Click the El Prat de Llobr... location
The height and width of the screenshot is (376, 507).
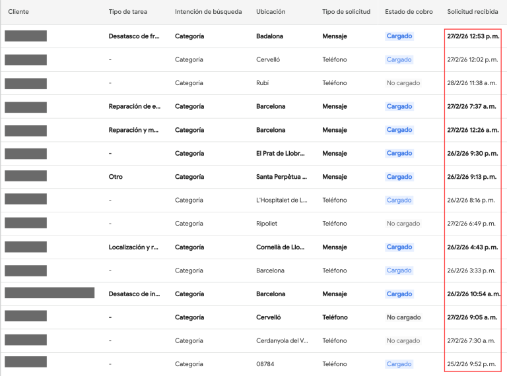pos(280,153)
